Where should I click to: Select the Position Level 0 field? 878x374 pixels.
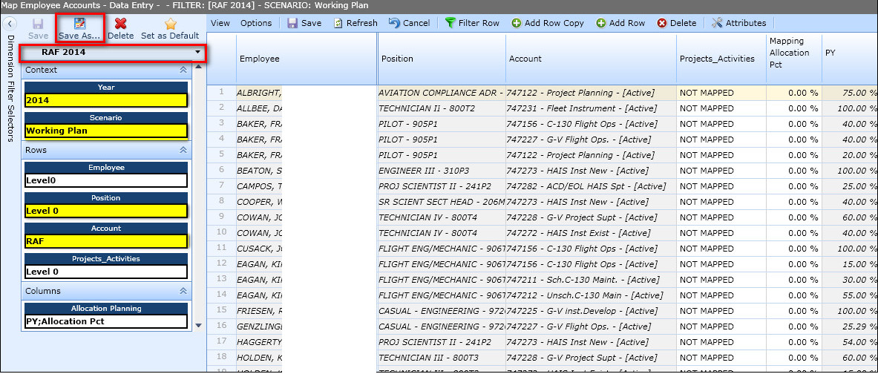(x=106, y=211)
